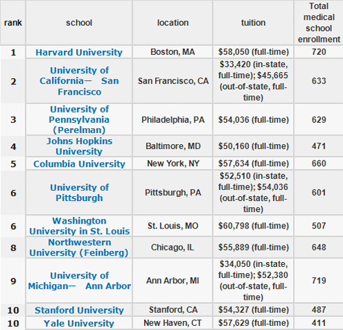
Task: Select the location column header
Action: [173, 23]
